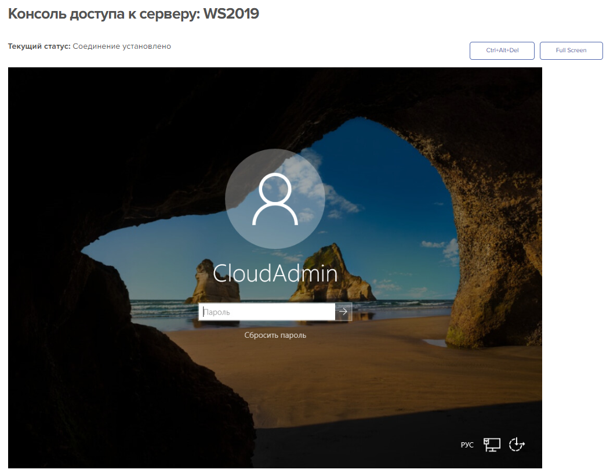Open the РУС keyboard language switcher
The image size is (610, 473).
[467, 445]
